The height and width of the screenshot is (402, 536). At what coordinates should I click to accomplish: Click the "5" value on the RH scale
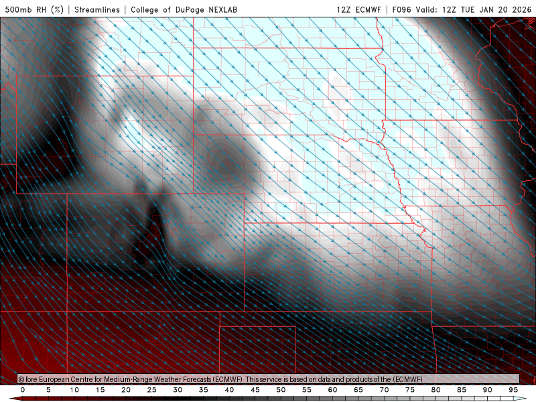point(48,390)
